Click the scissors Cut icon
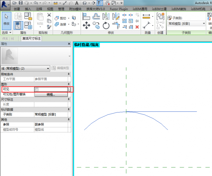Screen dimensions: 212x176 click(x=49, y=15)
